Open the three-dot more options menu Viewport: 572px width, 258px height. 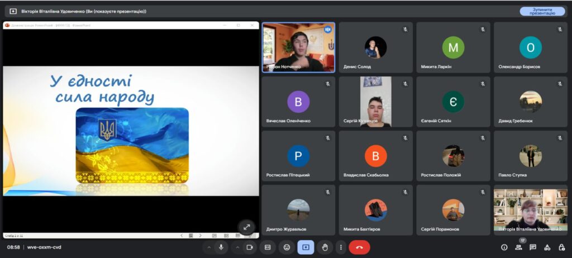(x=340, y=247)
